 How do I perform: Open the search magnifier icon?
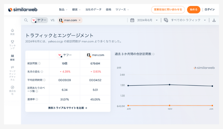(x=26, y=20)
